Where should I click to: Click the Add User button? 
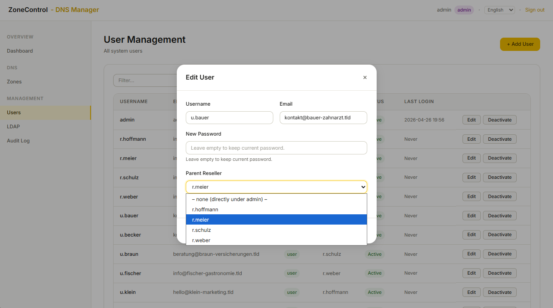(520, 44)
